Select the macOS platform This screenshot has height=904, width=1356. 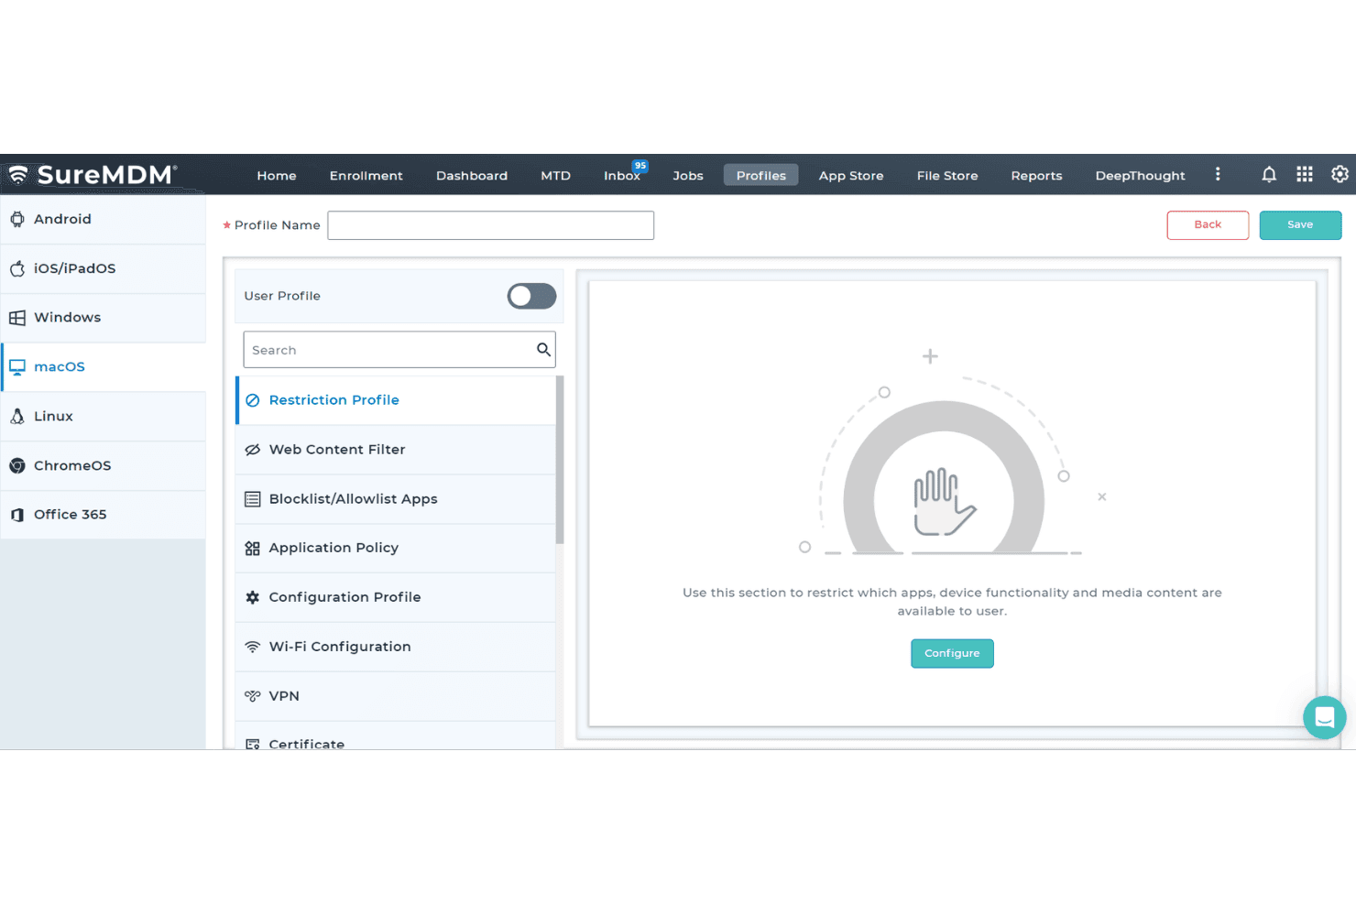click(103, 366)
